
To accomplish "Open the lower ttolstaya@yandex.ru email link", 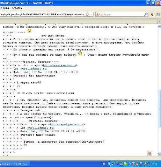I will coord(67,124).
